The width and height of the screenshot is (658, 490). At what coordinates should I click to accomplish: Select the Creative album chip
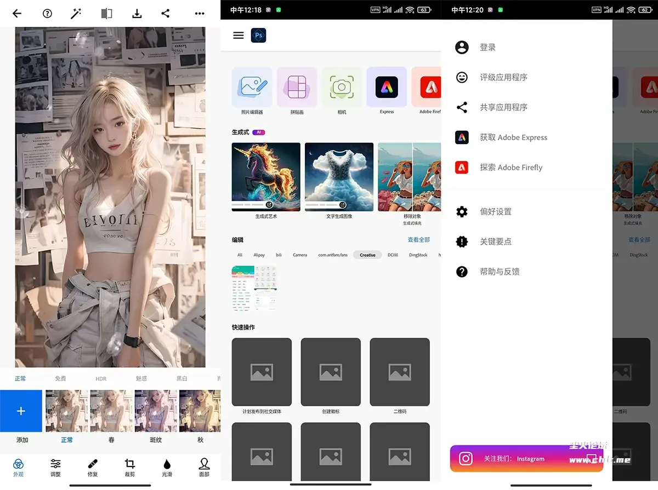[x=367, y=255]
